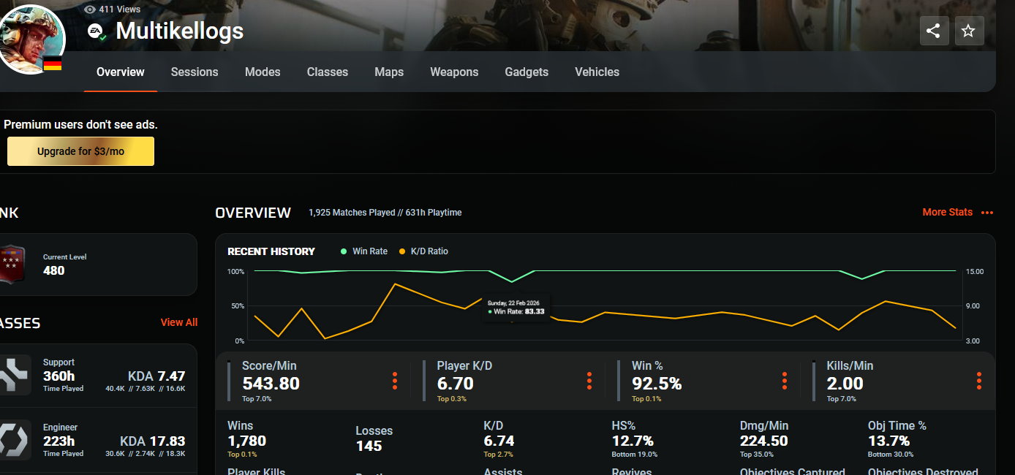This screenshot has width=1015, height=475.
Task: Toggle the Win Rate series in the chart legend
Action: pos(364,251)
